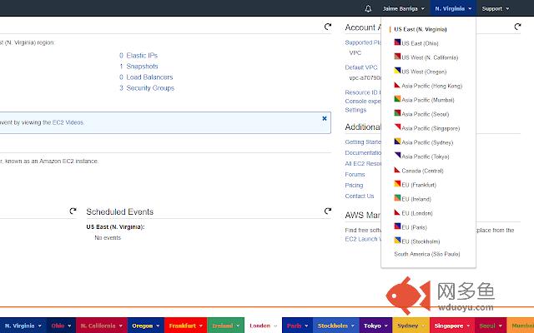The height and width of the screenshot is (333, 534).
Task: Open the EC2 Videos link
Action: (x=68, y=122)
